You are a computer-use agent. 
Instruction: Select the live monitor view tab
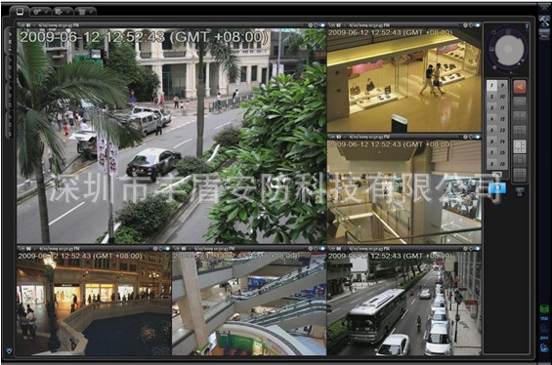pos(20,12)
